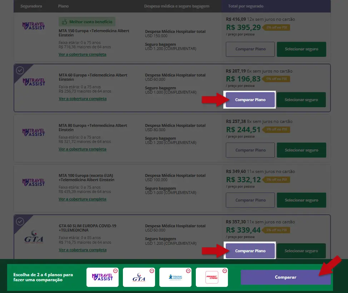Click the 5% off no PIX badge for R$ 244,51

coord(276,129)
